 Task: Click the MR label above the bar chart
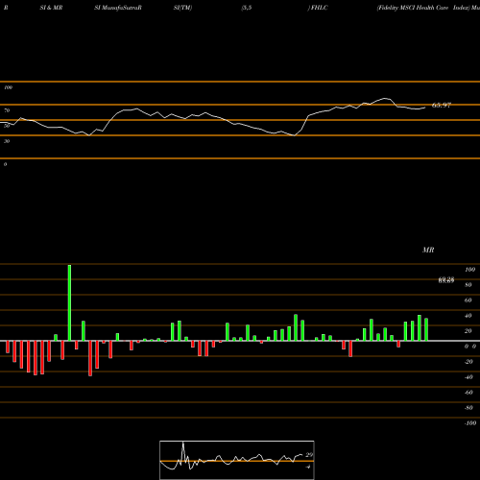[428, 250]
